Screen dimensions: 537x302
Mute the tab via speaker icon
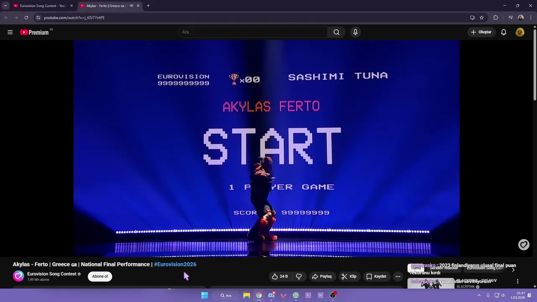coord(131,6)
